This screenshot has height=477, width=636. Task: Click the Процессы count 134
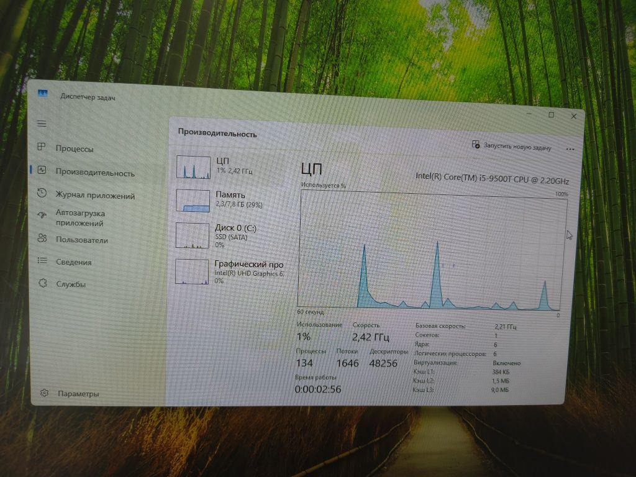point(304,363)
